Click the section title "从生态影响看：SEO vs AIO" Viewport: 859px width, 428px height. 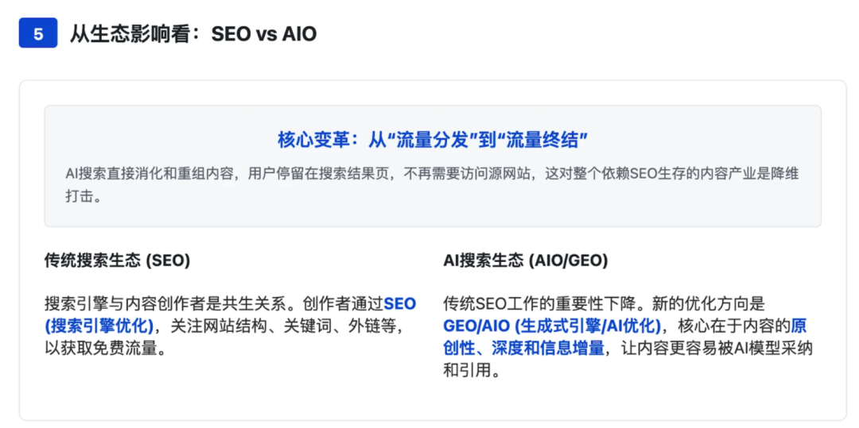click(x=193, y=34)
